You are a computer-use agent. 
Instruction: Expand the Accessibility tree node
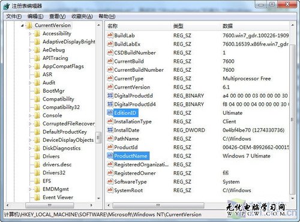point(30,34)
